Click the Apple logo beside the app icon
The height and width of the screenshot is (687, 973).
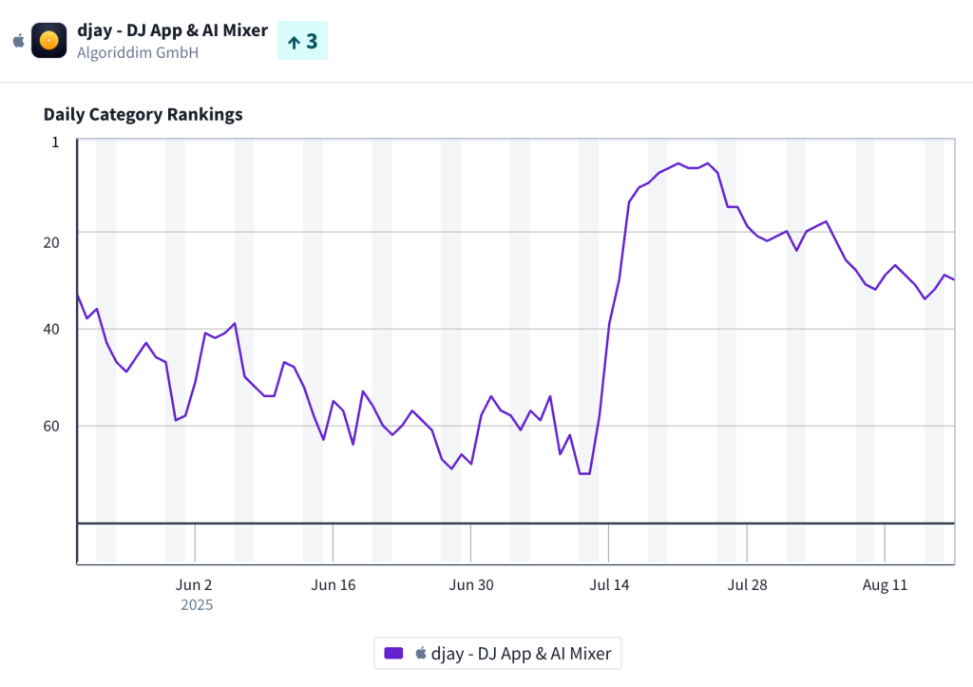coord(18,41)
